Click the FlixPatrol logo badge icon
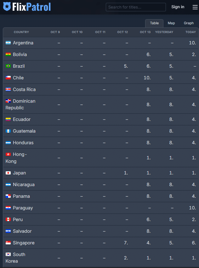Image resolution: width=199 pixels, height=268 pixels. [x=7, y=7]
